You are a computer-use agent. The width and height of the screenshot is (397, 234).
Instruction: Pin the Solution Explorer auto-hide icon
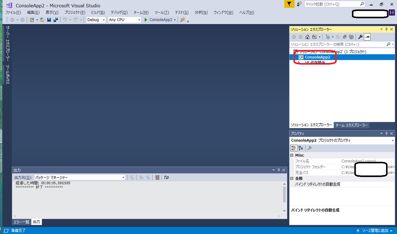coord(386,29)
